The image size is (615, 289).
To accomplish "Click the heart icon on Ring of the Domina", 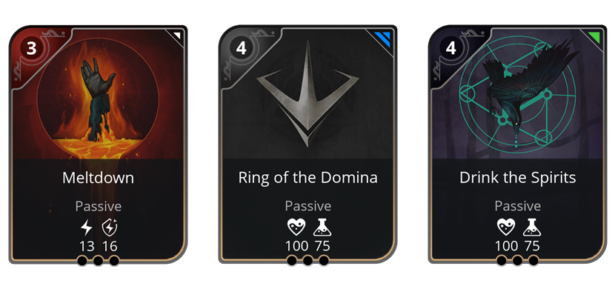I will pyautogui.click(x=296, y=227).
